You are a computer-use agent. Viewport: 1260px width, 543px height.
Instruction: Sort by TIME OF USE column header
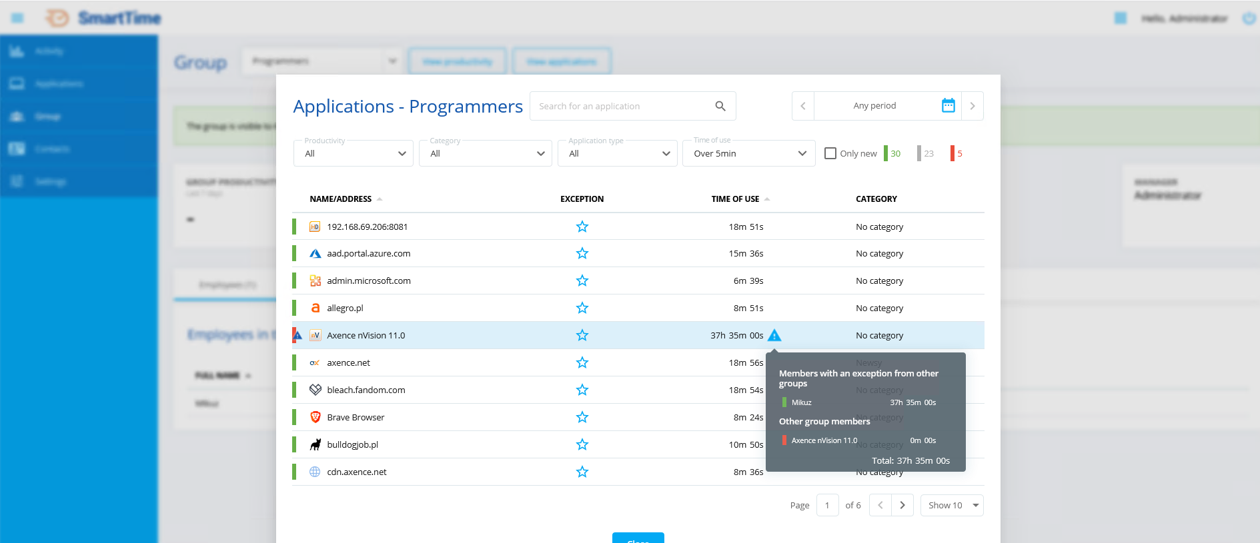[735, 199]
